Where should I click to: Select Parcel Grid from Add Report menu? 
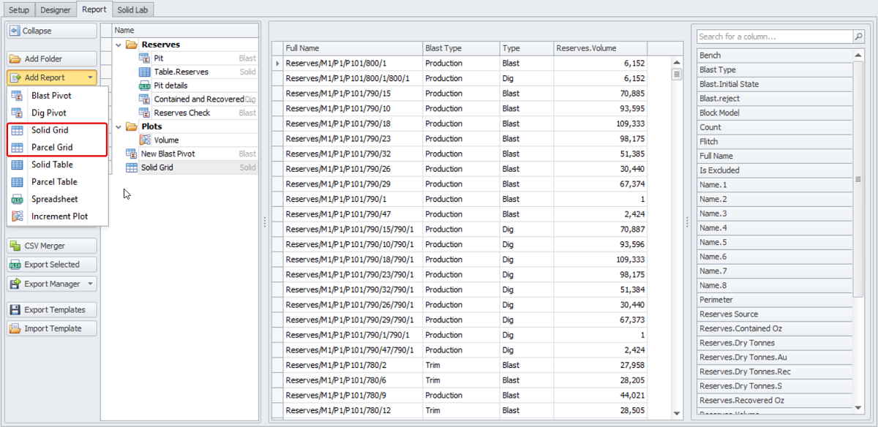click(52, 147)
